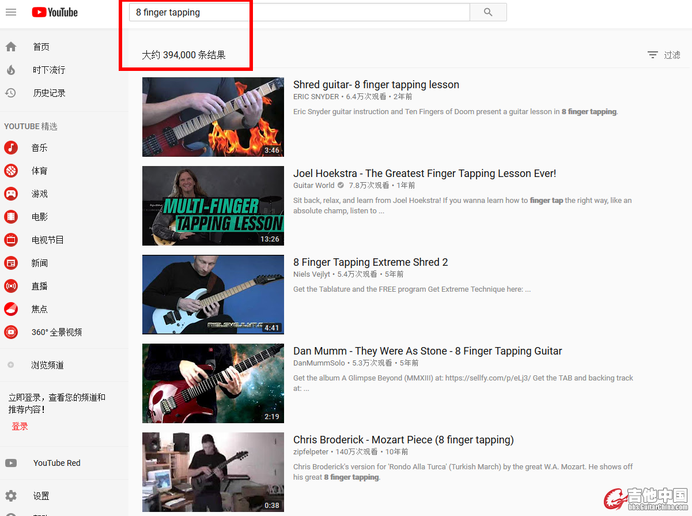Viewport: 692px width, 516px height.
Task: Open Joel Hoekstra finger tapping lesson title
Action: tap(424, 174)
